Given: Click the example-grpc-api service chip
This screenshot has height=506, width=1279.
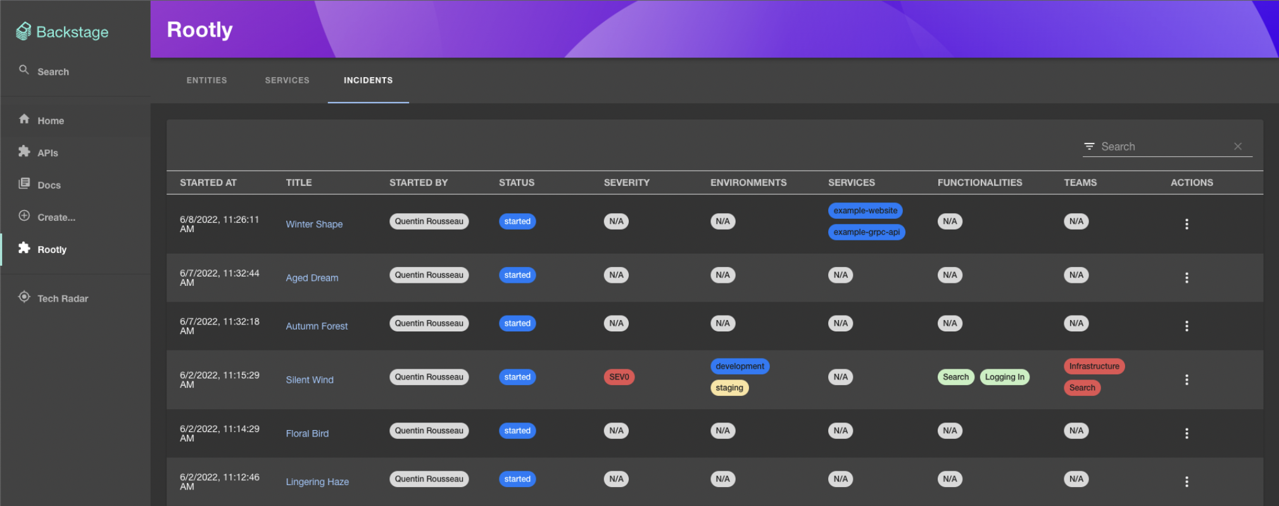Looking at the screenshot, I should tap(867, 232).
